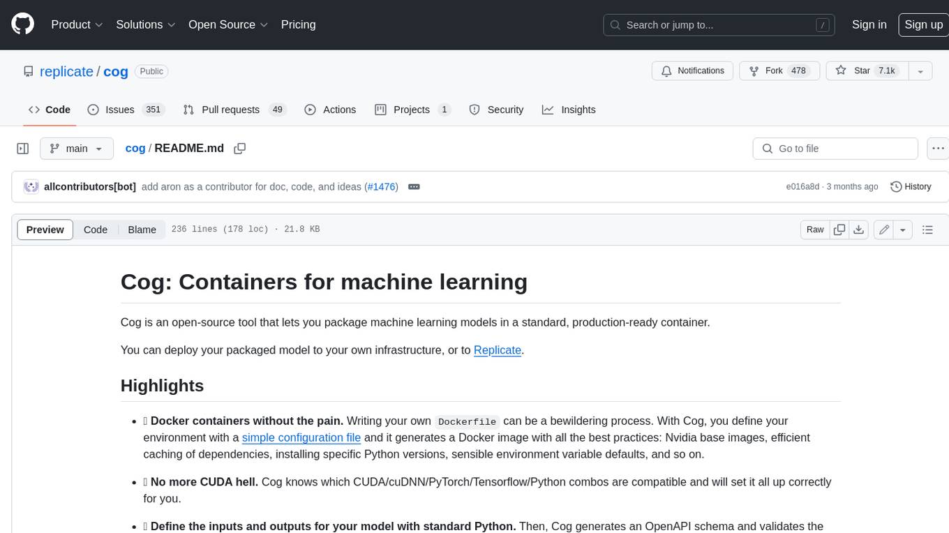Switch to the Issues tab
Image resolution: width=949 pixels, height=533 pixels.
click(x=126, y=110)
